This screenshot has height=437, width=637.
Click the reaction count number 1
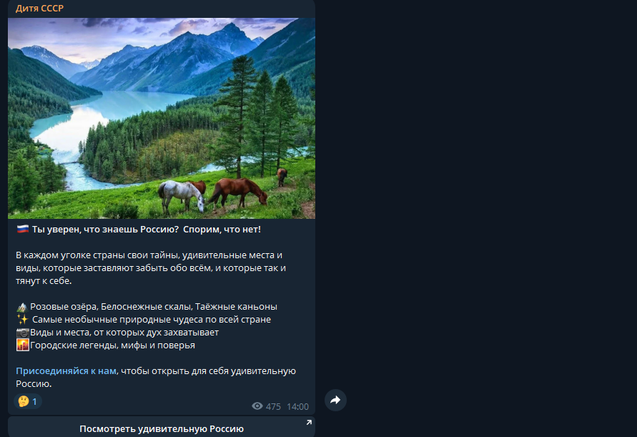coord(34,402)
